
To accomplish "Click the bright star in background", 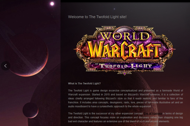I will coord(52,4).
